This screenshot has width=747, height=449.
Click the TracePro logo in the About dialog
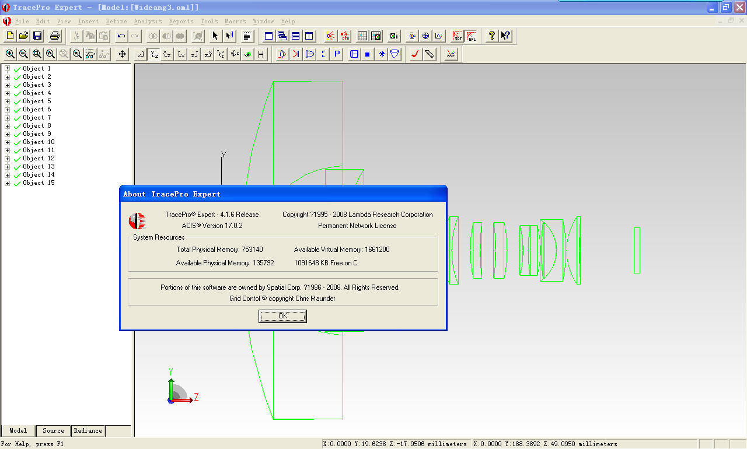137,221
